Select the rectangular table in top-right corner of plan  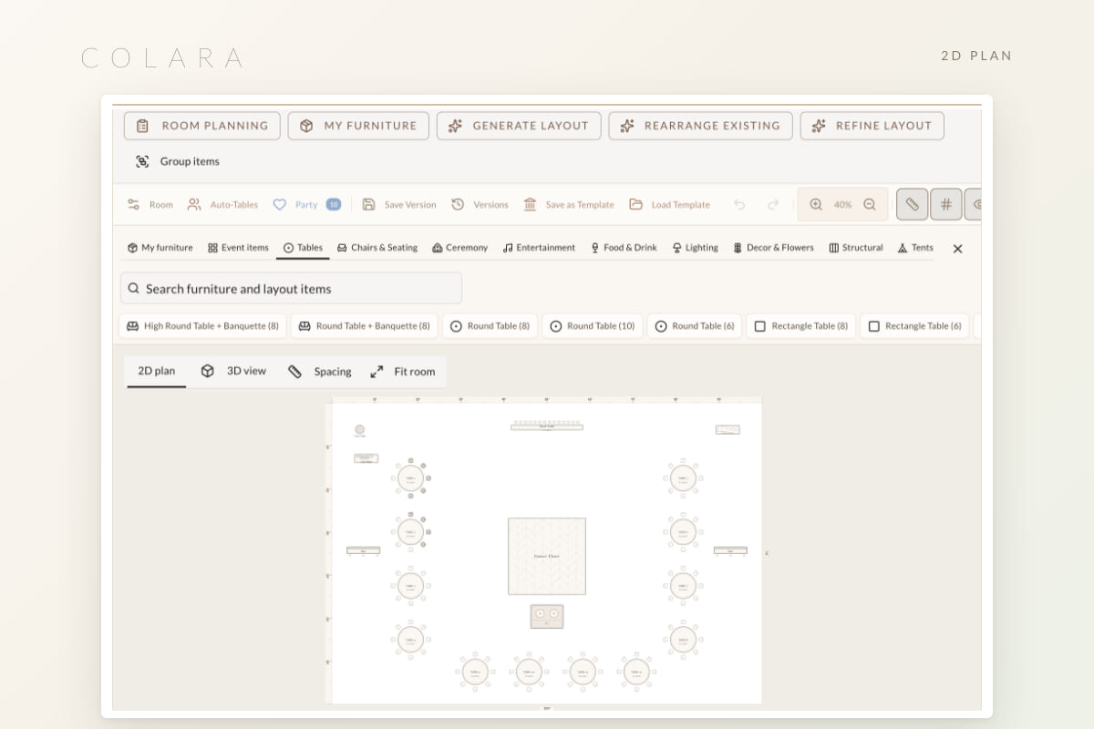[x=728, y=429]
